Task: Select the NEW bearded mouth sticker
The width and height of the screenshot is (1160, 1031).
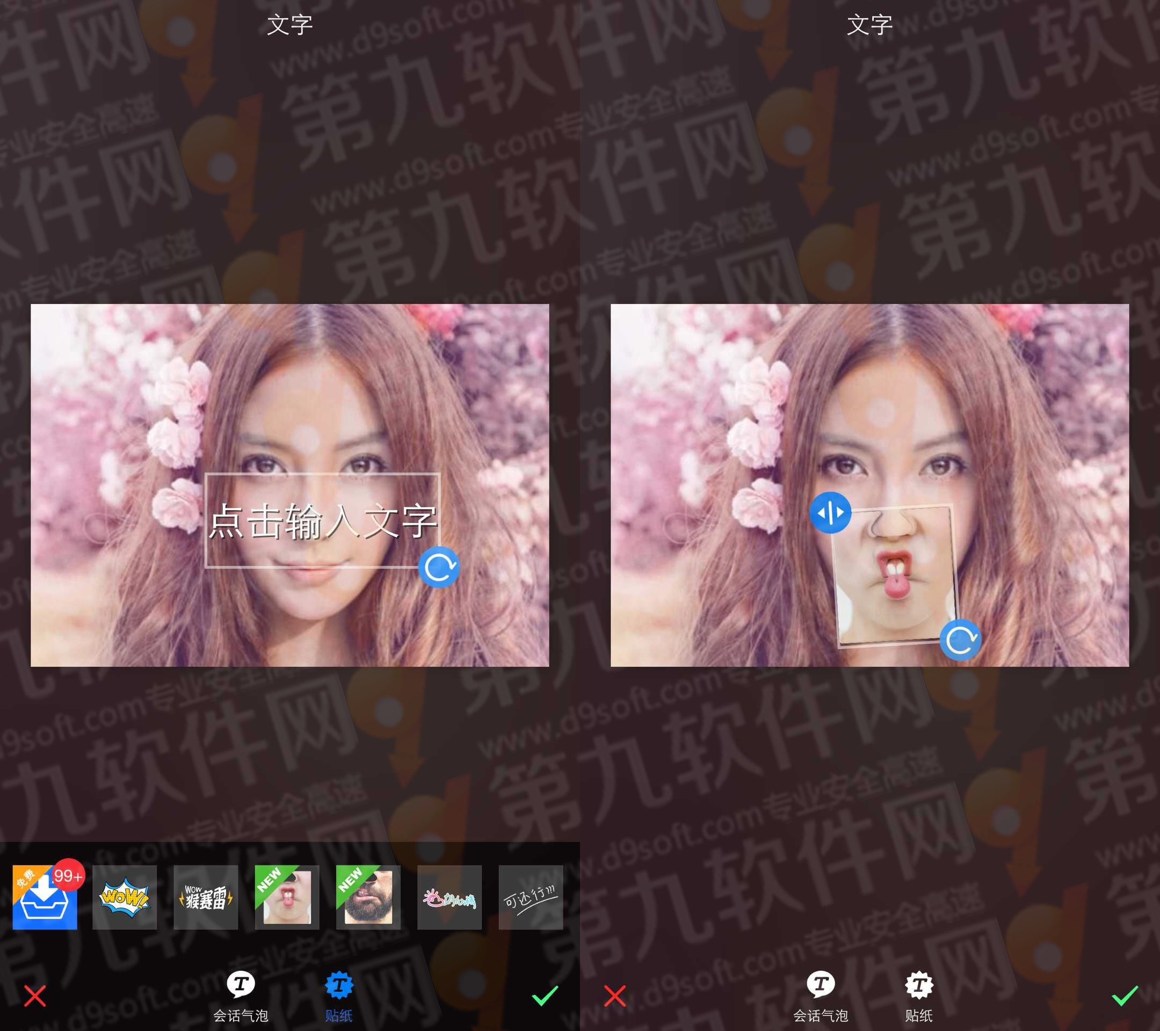Action: (368, 897)
